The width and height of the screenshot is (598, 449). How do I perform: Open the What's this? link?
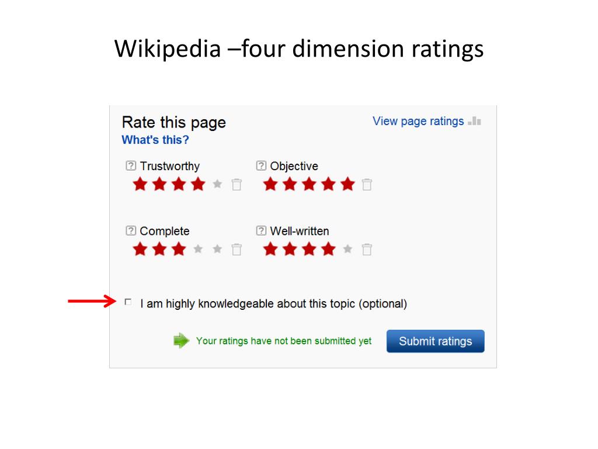coord(155,140)
